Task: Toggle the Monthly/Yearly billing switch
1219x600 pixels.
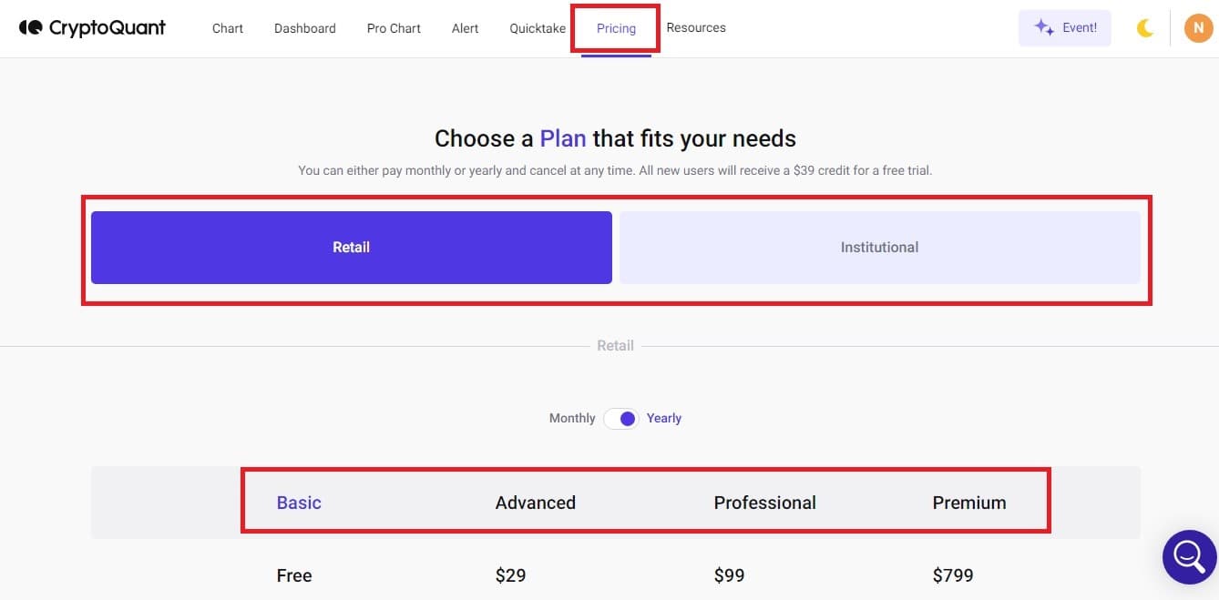Action: point(621,418)
